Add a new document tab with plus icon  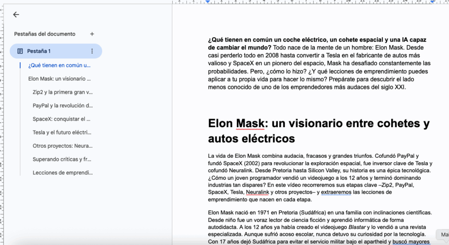coord(92,34)
